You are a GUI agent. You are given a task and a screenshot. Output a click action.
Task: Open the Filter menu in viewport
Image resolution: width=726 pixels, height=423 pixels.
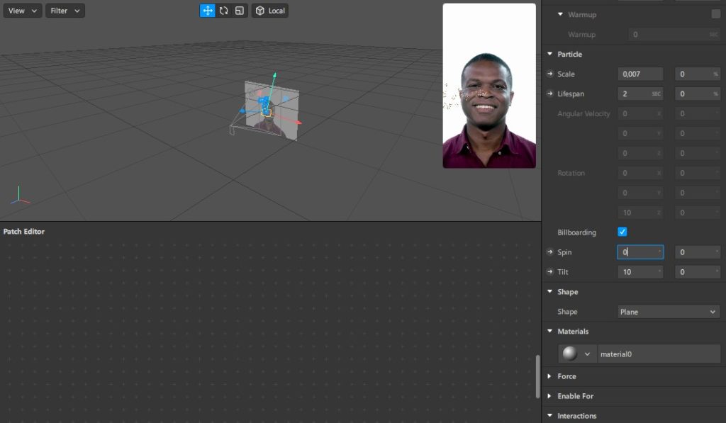point(65,11)
